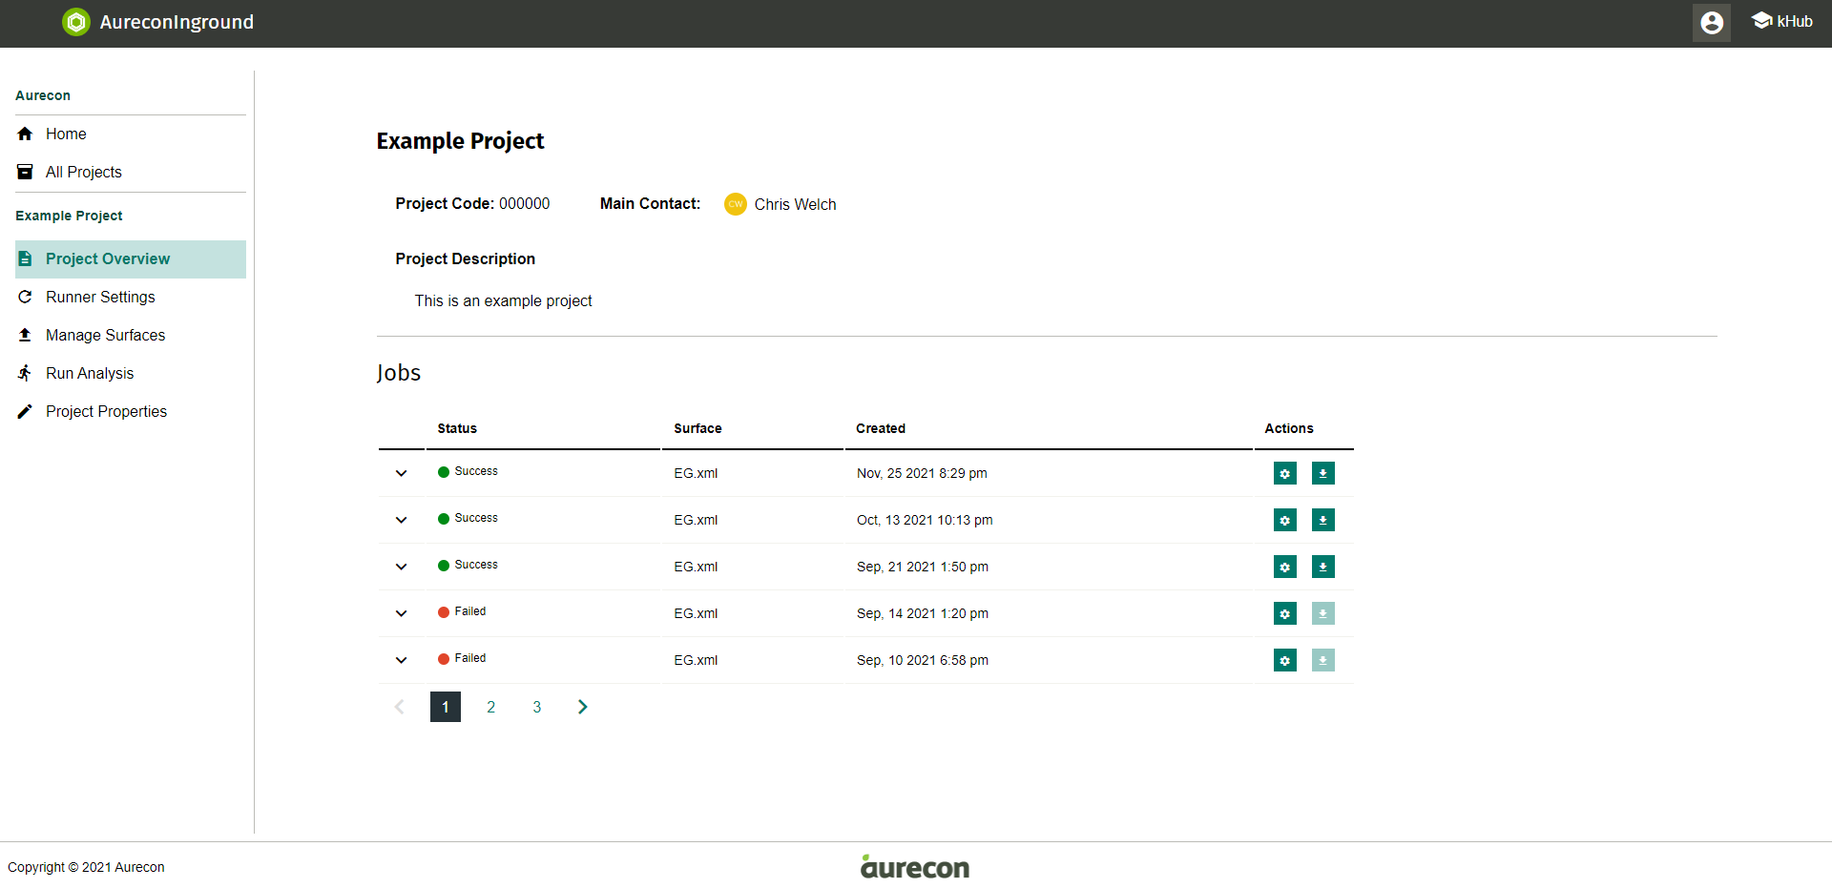
Task: Open Runner Settings in the sidebar
Action: pos(100,297)
